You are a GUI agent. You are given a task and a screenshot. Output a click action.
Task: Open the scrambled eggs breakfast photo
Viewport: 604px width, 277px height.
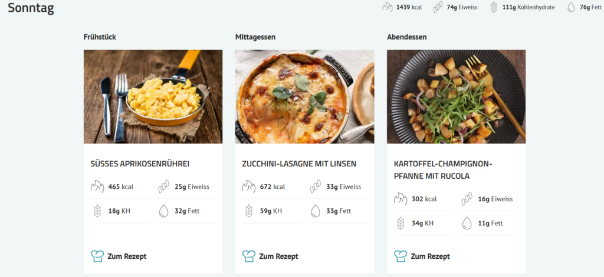pyautogui.click(x=153, y=96)
